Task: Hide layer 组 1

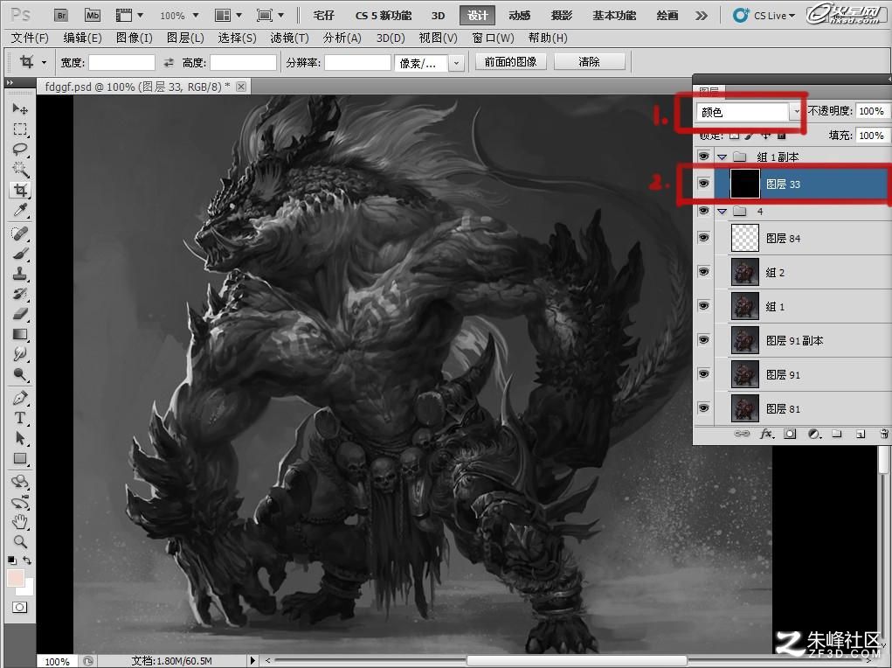Action: (703, 306)
